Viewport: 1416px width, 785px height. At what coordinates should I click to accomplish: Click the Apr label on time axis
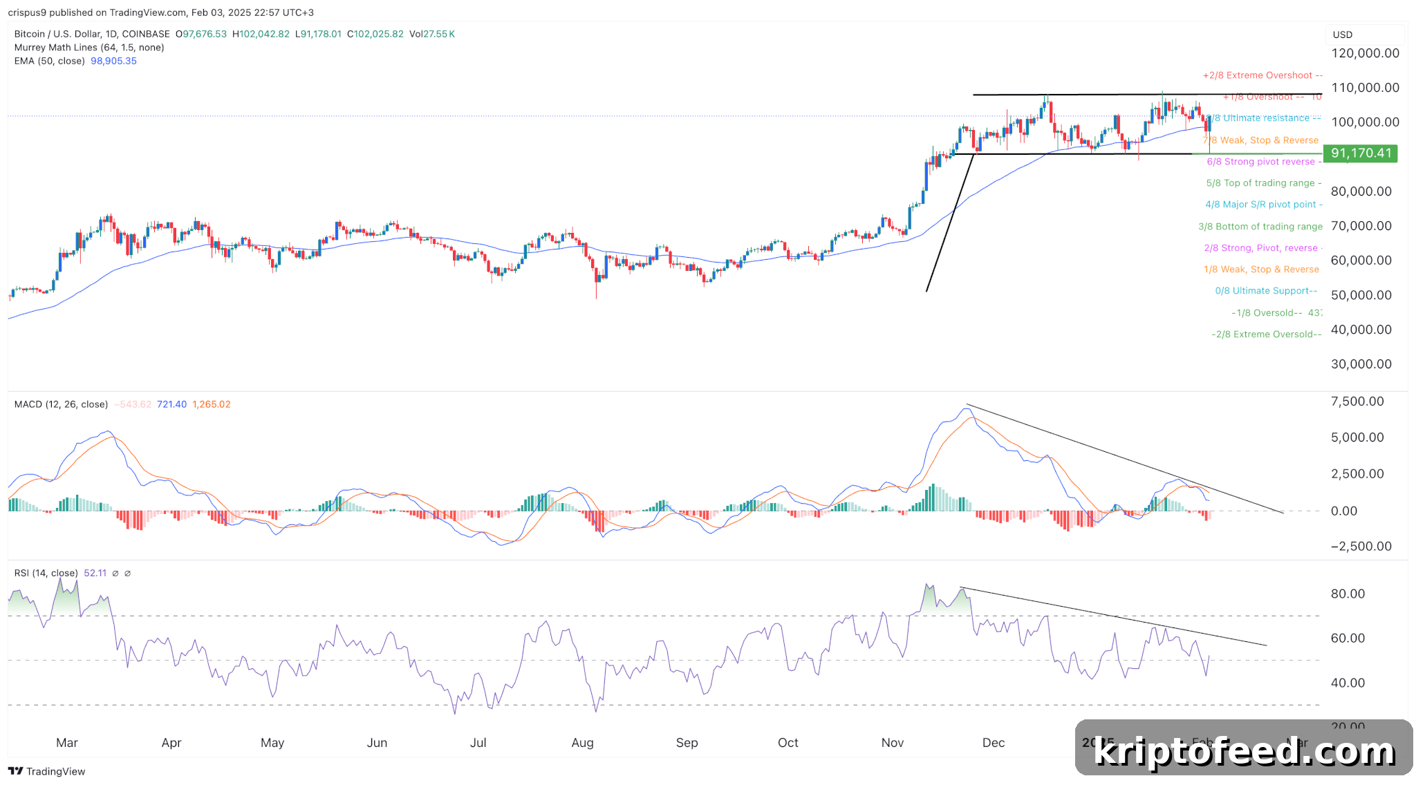pyautogui.click(x=171, y=743)
